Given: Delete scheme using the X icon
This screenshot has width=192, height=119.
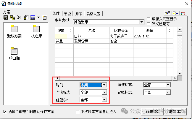Looking at the screenshot, I should (19, 18).
